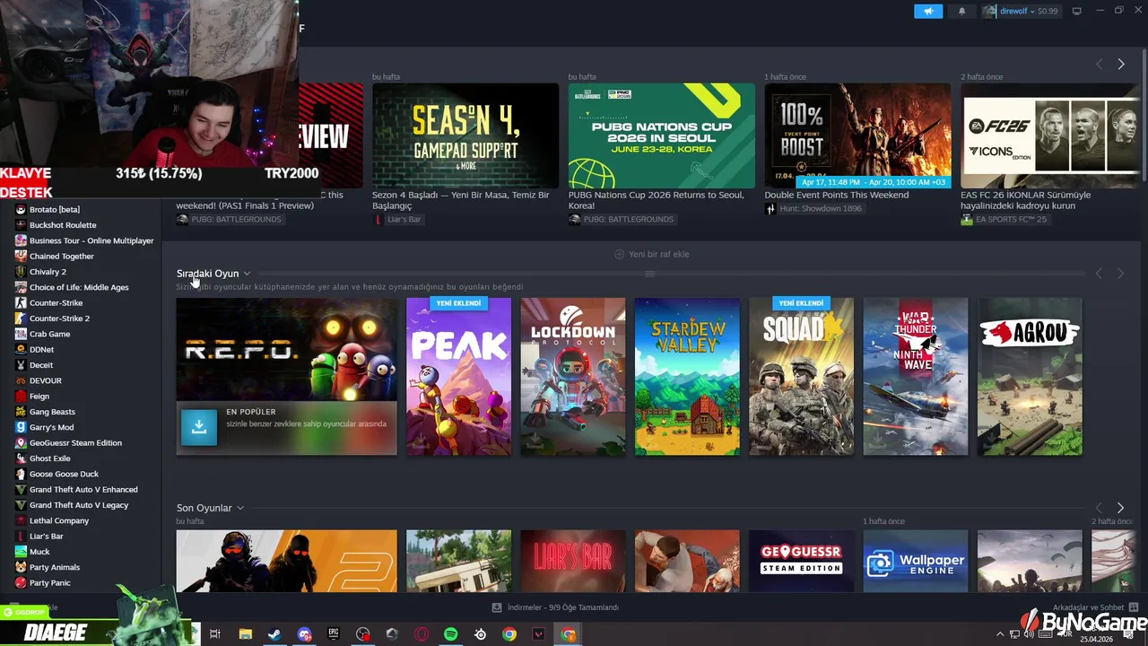Viewport: 1148px width, 646px height.
Task: Select Party Panic in the game list
Action: 49,582
